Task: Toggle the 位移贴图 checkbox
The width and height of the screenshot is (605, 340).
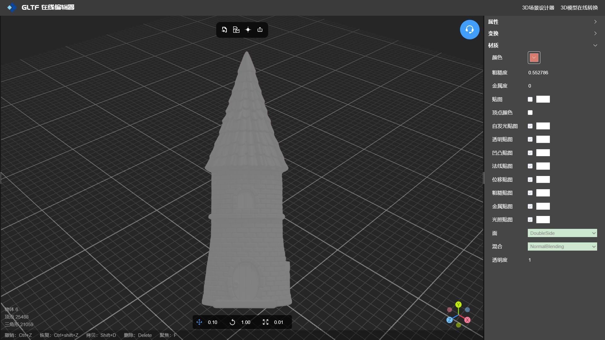Action: 530,179
